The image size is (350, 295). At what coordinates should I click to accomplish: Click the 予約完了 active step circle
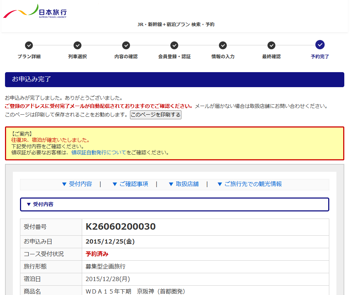click(x=320, y=45)
